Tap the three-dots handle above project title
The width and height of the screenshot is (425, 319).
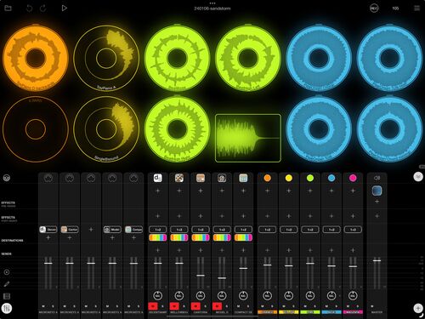[212, 3]
